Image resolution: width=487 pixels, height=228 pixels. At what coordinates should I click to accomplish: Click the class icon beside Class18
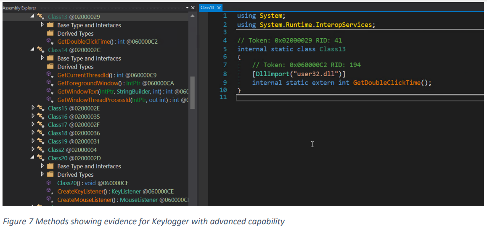[40, 133]
